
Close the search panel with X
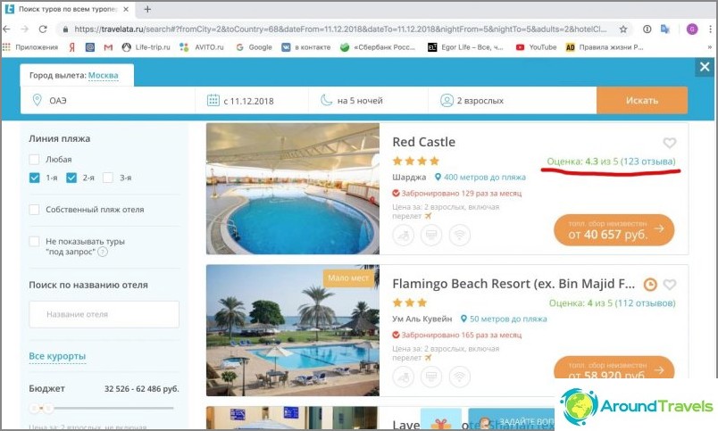[x=705, y=67]
